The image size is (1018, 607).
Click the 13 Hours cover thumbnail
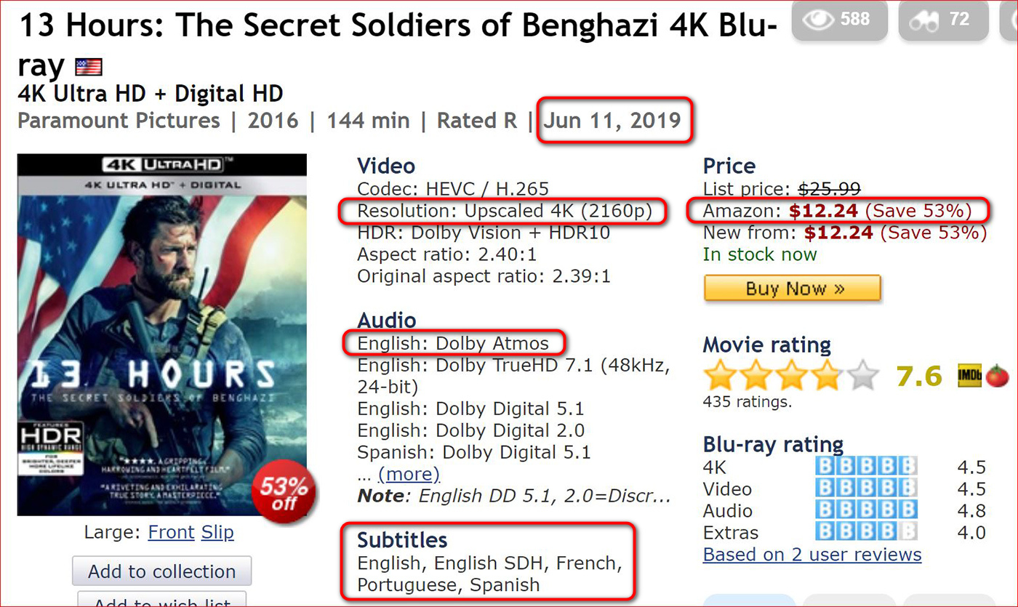click(x=161, y=334)
